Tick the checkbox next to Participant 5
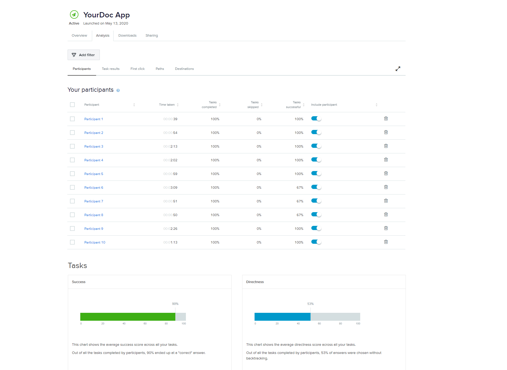Screen dimensions: 507x370 point(72,174)
